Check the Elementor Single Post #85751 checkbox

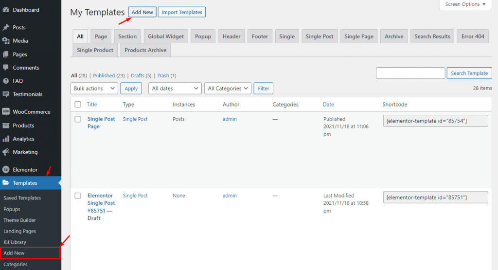pyautogui.click(x=78, y=196)
